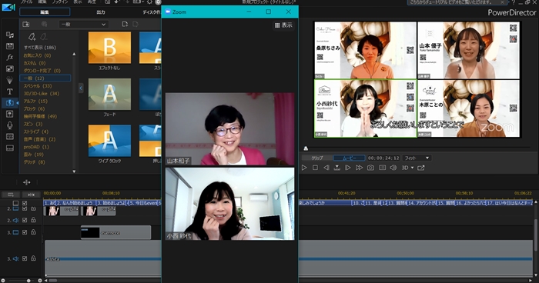Select the すべて表示 (186) category

pyautogui.click(x=39, y=48)
